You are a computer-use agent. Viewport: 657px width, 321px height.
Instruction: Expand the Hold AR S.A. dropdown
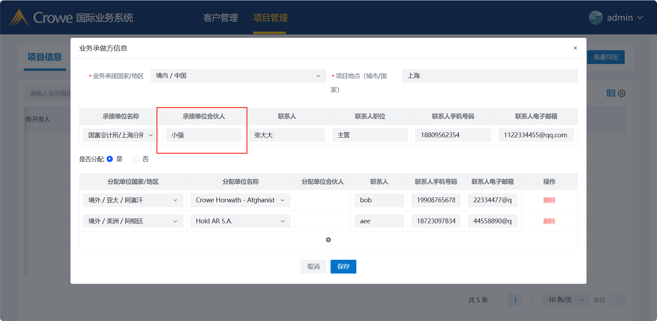[240, 221]
